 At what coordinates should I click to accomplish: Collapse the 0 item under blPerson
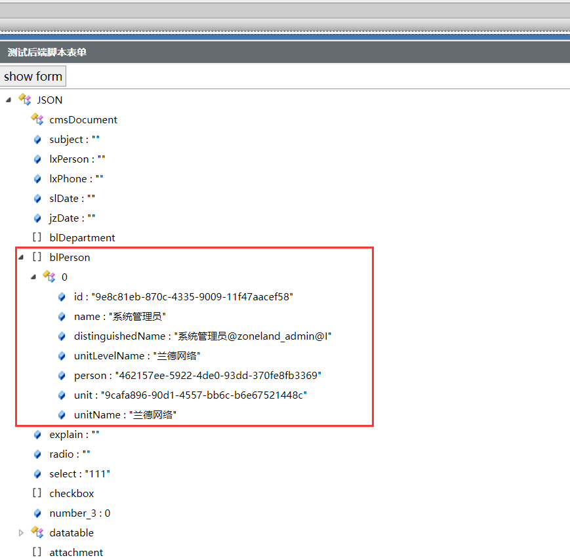pos(33,277)
